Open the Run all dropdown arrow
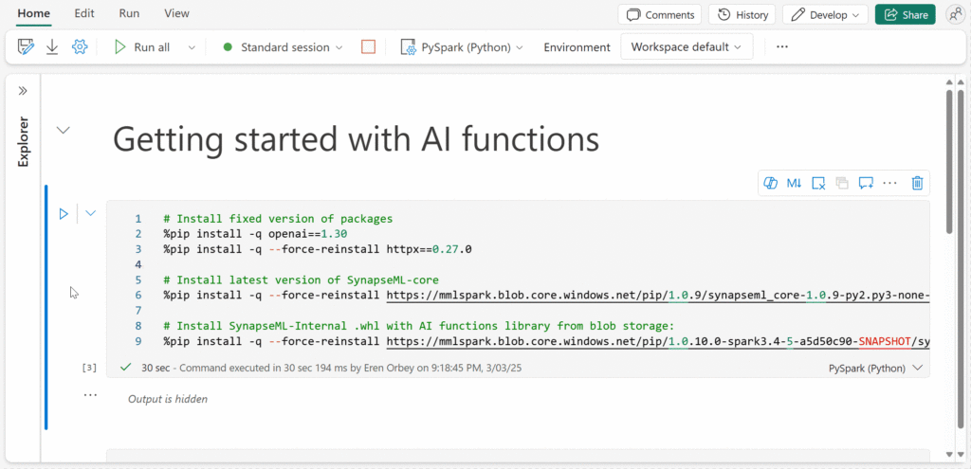This screenshot has height=469, width=971. [192, 47]
